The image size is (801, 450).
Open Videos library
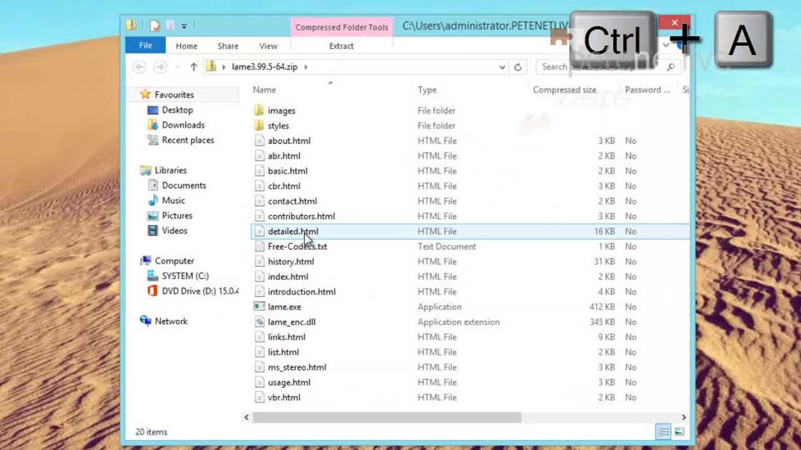[174, 231]
